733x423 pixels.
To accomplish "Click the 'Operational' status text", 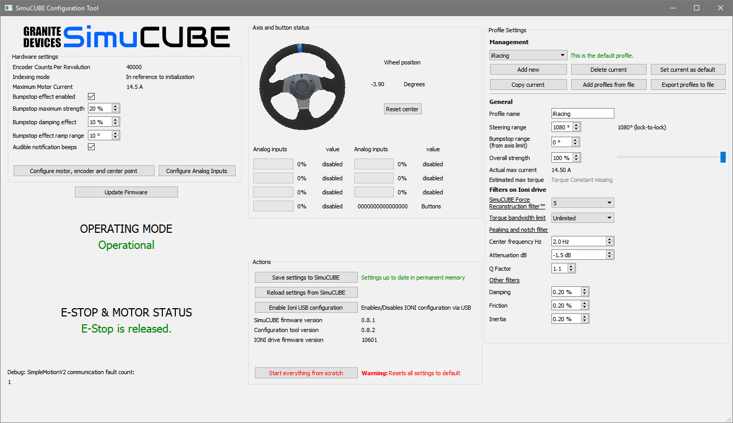I will point(126,245).
